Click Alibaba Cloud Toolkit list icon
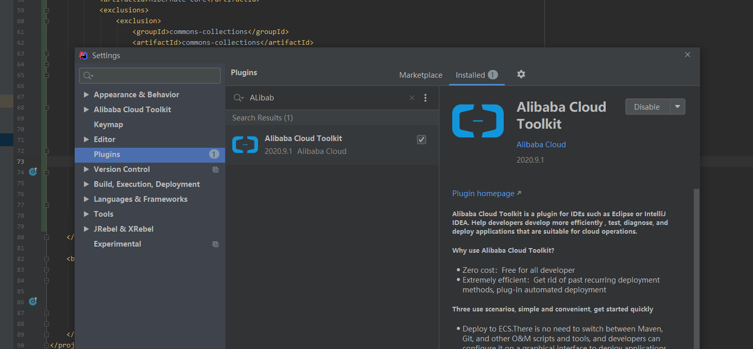 point(245,145)
